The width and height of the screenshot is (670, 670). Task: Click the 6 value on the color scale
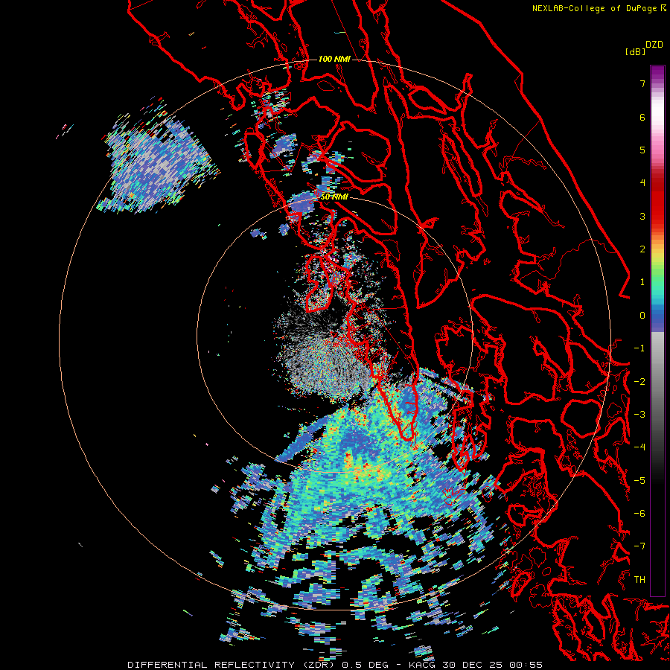(x=642, y=117)
